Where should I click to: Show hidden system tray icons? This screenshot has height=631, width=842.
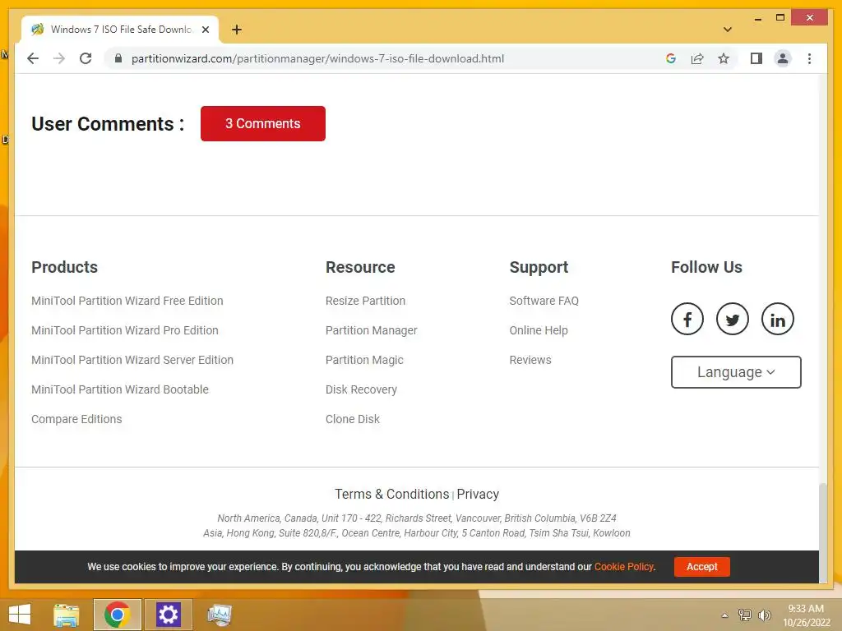[724, 615]
